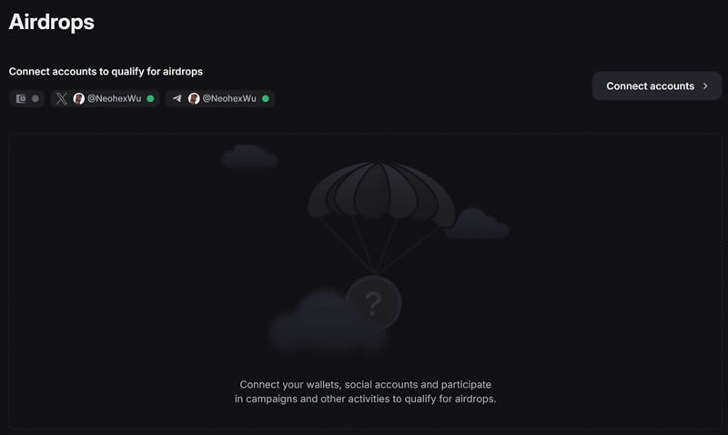Click the grey wallet status dot

point(35,98)
